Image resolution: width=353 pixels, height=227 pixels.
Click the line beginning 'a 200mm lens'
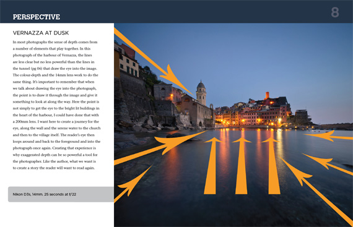(56, 122)
